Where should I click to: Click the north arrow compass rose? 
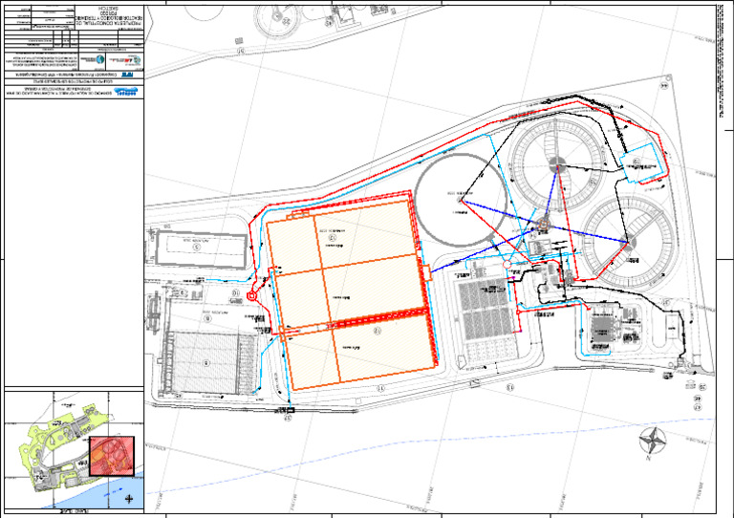pyautogui.click(x=653, y=441)
